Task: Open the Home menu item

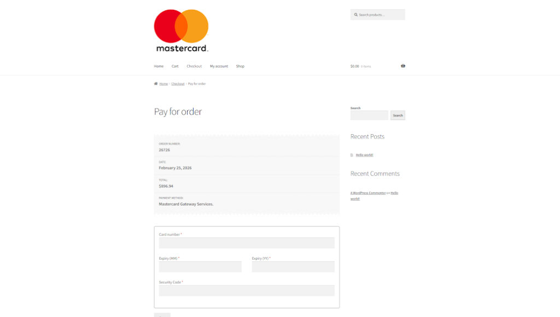Action: pos(158,65)
